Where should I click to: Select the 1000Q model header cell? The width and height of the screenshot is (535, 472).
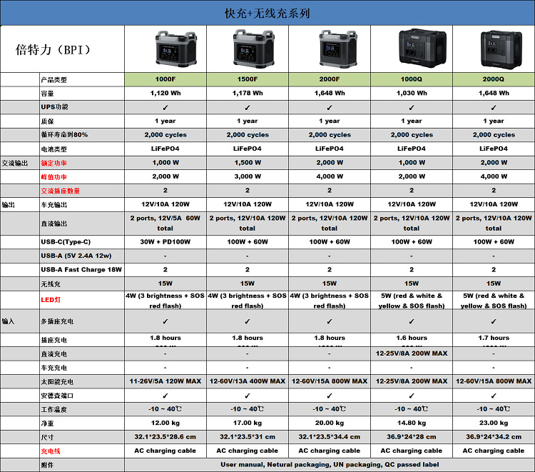pos(412,79)
